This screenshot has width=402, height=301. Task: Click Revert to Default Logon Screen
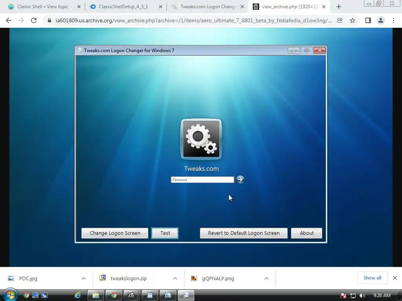(x=244, y=233)
